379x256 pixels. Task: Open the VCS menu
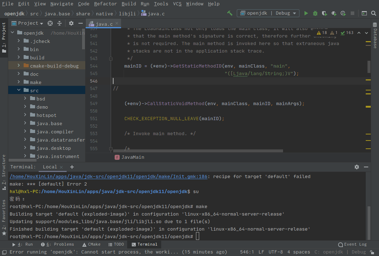(177, 4)
